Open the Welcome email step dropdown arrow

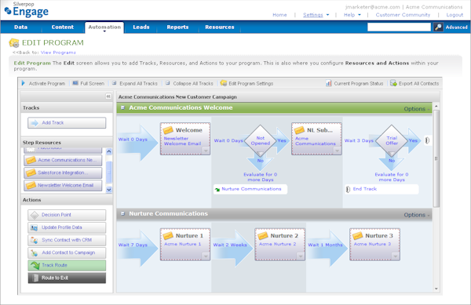[206, 150]
